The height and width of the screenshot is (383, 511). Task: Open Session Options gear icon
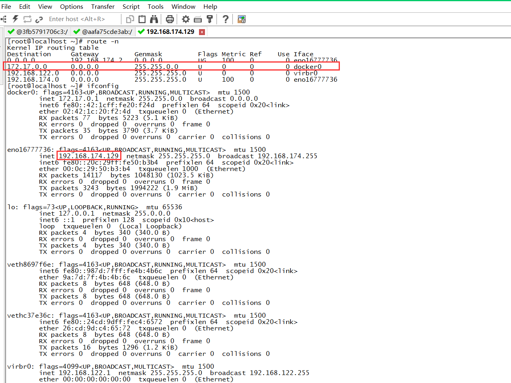(x=186, y=19)
